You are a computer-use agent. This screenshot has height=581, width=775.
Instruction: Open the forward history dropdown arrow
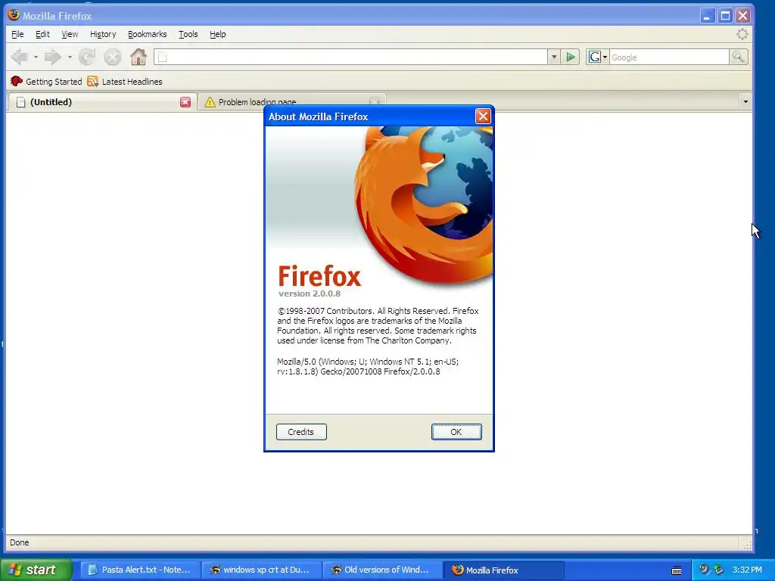click(70, 57)
